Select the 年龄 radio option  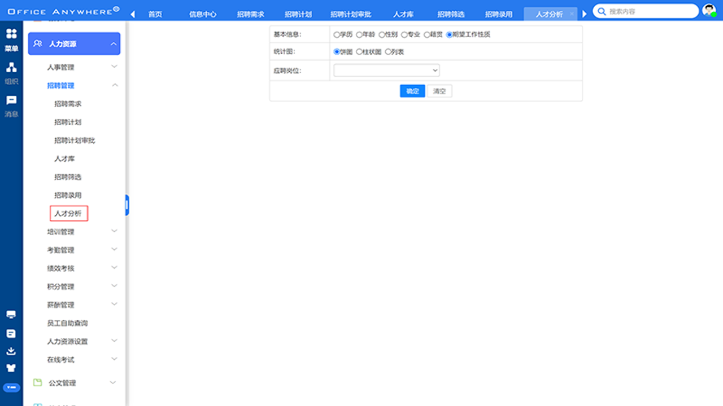[x=359, y=34]
